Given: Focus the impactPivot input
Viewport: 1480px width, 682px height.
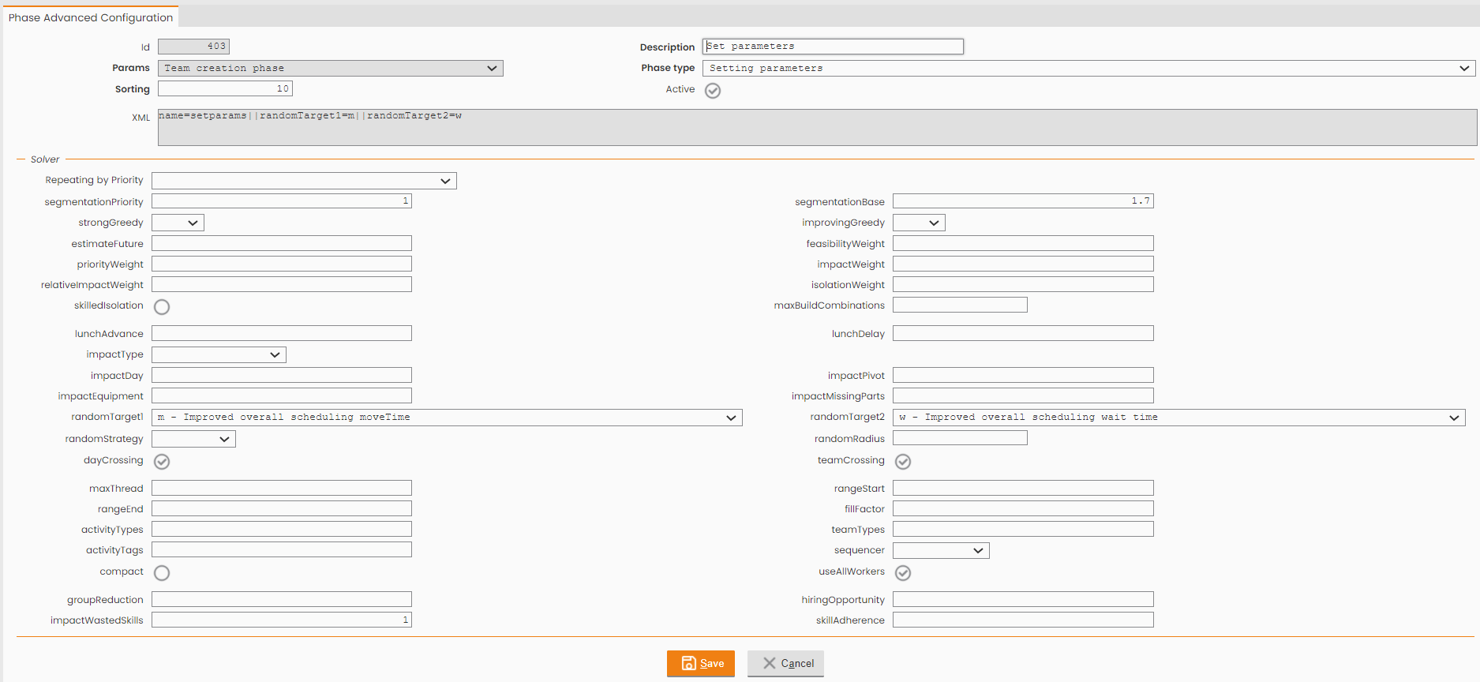Looking at the screenshot, I should coord(1023,375).
